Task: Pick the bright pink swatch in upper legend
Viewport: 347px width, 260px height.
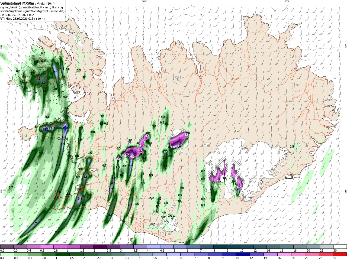Action: pyautogui.click(x=47, y=247)
